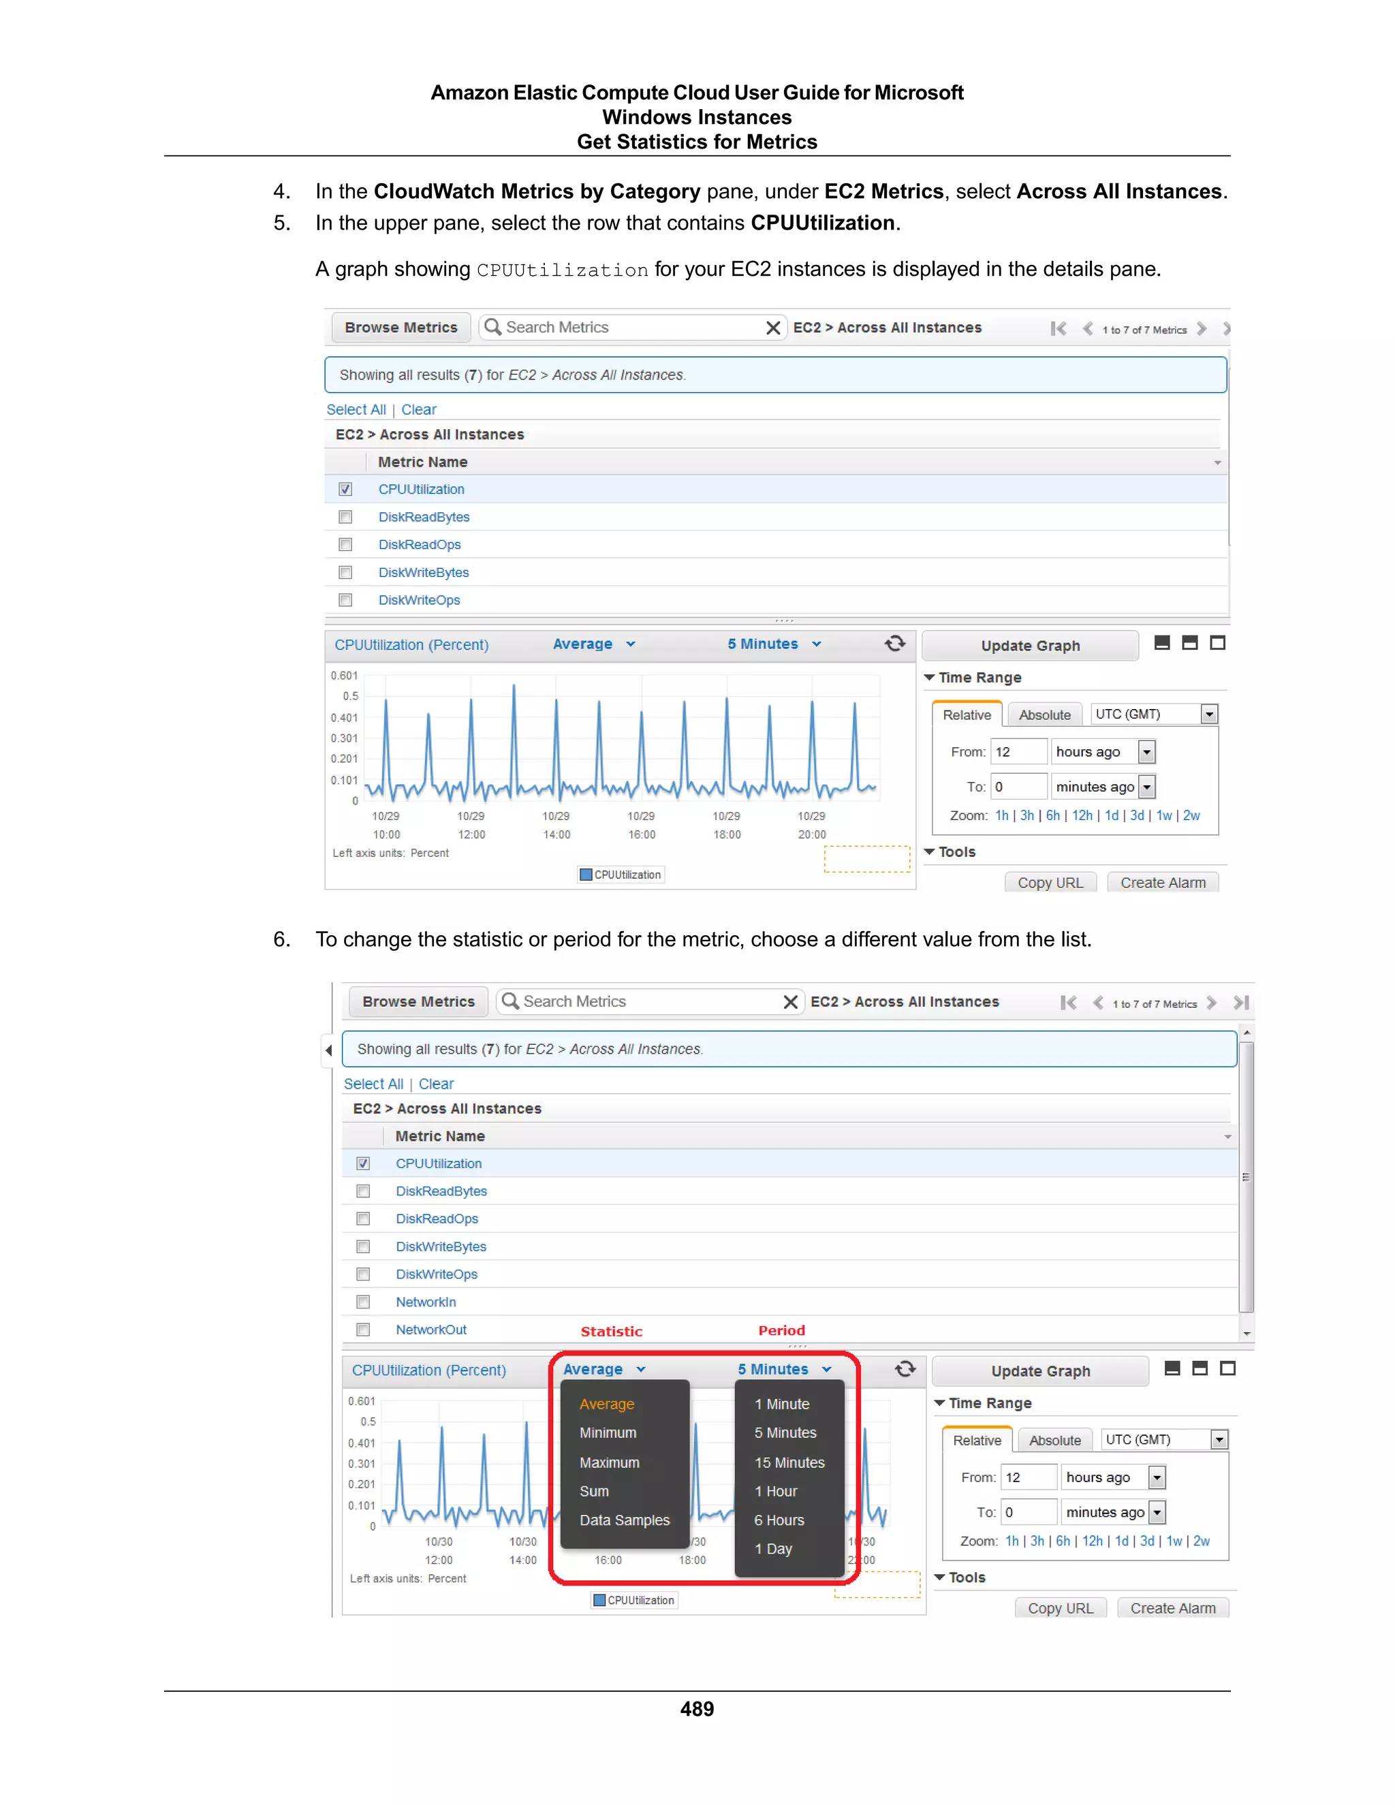1395x1805 pixels.
Task: Open hours ago unit dropdown in upper console
Action: click(1146, 751)
